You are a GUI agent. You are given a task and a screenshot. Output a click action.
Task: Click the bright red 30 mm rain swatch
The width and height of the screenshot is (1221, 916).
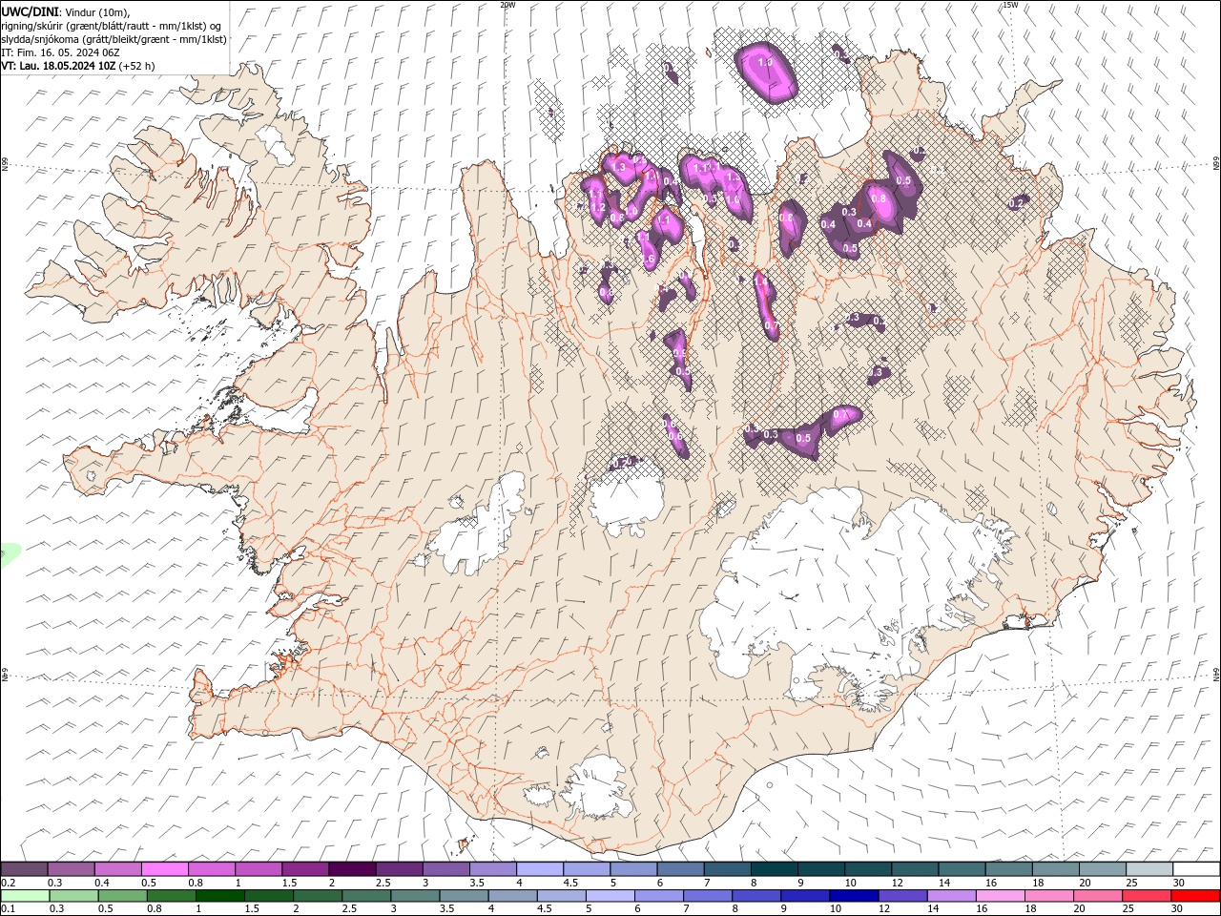tap(1195, 896)
